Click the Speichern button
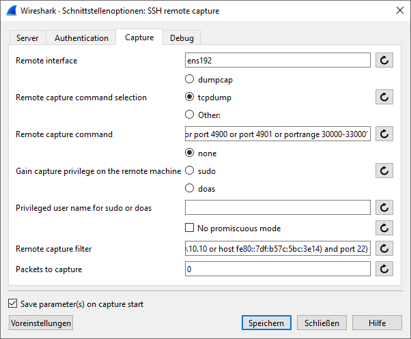The image size is (411, 339). click(x=266, y=323)
